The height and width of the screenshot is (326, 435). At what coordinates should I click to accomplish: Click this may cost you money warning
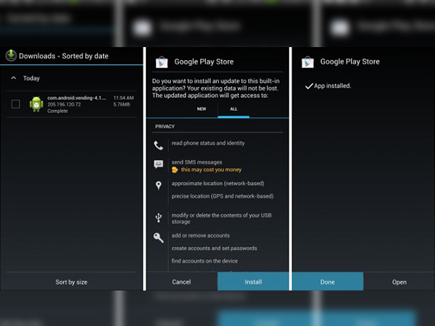pyautogui.click(x=211, y=170)
